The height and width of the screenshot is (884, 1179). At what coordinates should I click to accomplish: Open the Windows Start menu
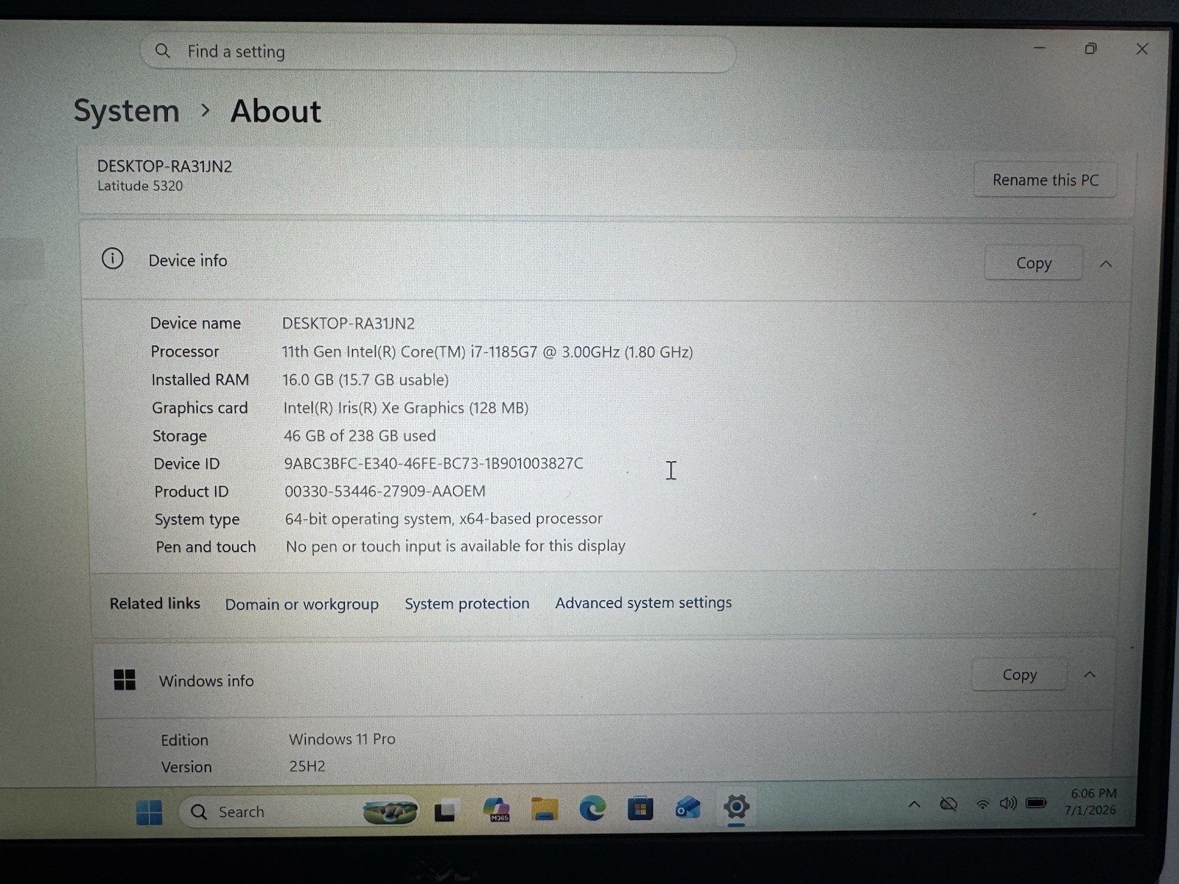point(149,812)
